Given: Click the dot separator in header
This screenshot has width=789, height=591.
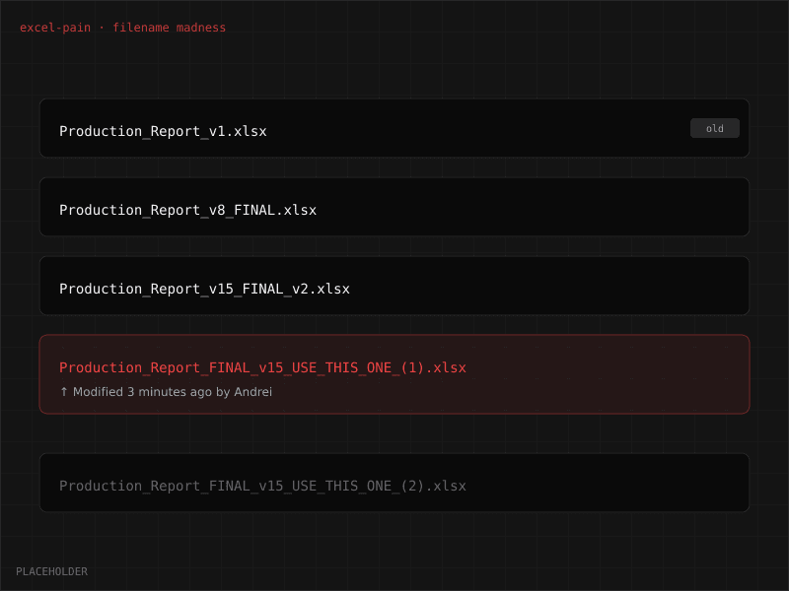Looking at the screenshot, I should click(102, 28).
